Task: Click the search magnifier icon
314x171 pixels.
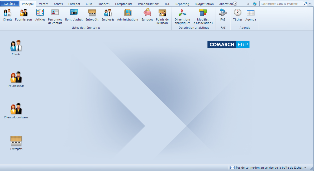Action: (305, 4)
